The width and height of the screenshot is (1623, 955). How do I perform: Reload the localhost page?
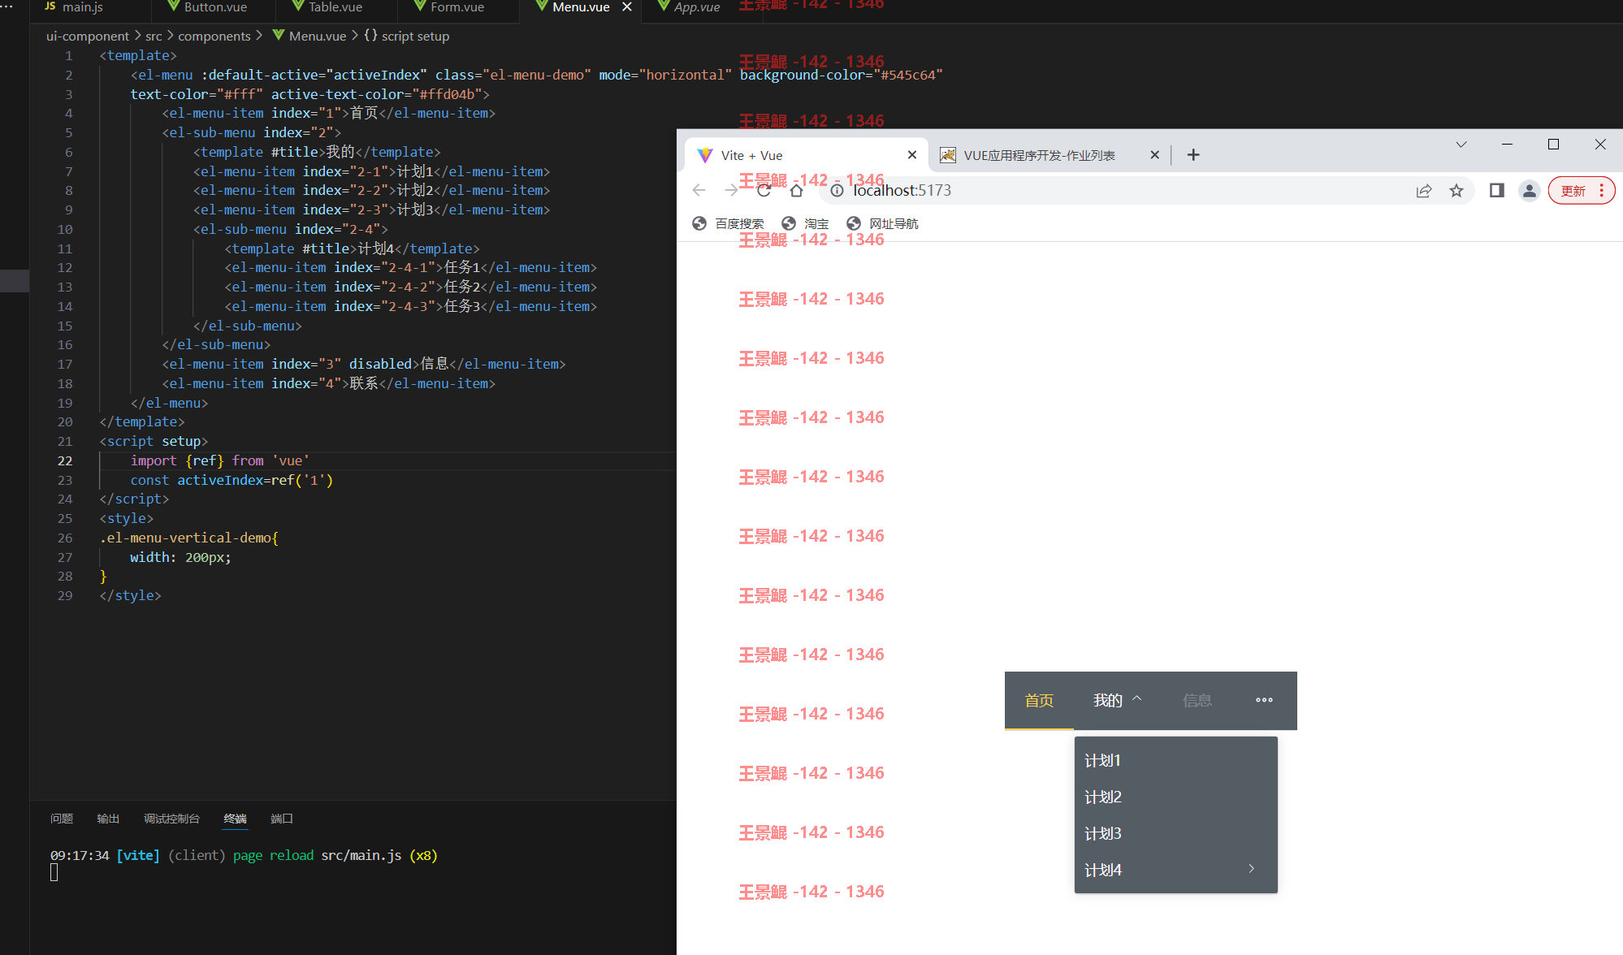pyautogui.click(x=764, y=190)
